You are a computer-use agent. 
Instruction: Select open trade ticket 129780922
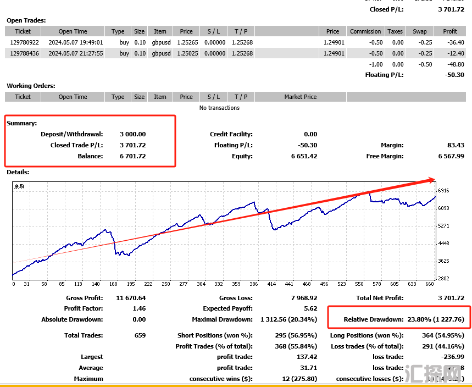(24, 42)
